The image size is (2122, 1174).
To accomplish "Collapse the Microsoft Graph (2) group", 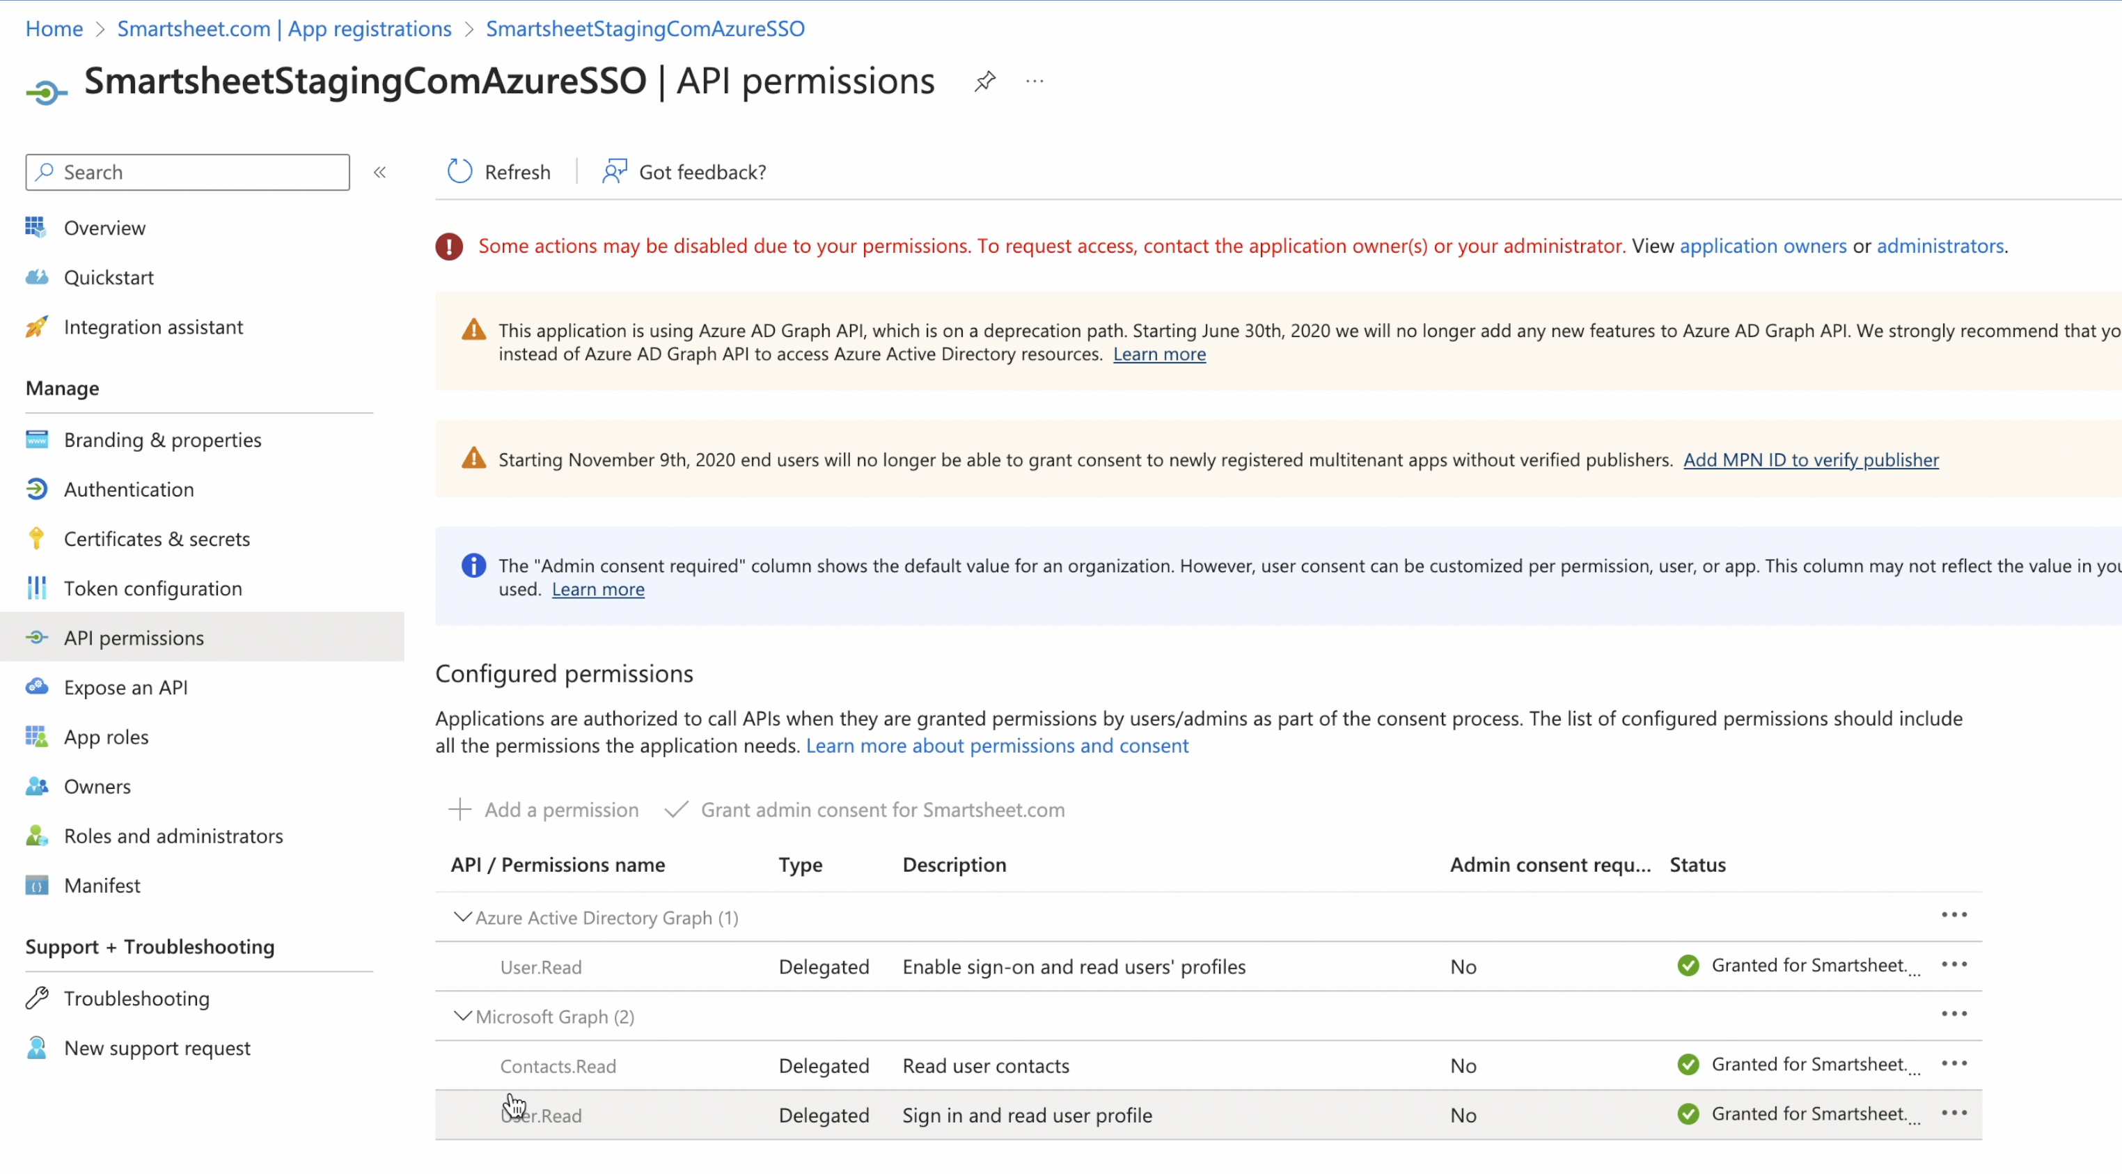I will pyautogui.click(x=463, y=1015).
